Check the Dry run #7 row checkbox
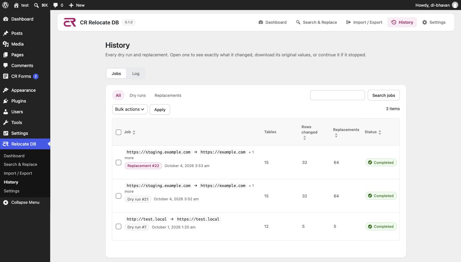 click(118, 226)
